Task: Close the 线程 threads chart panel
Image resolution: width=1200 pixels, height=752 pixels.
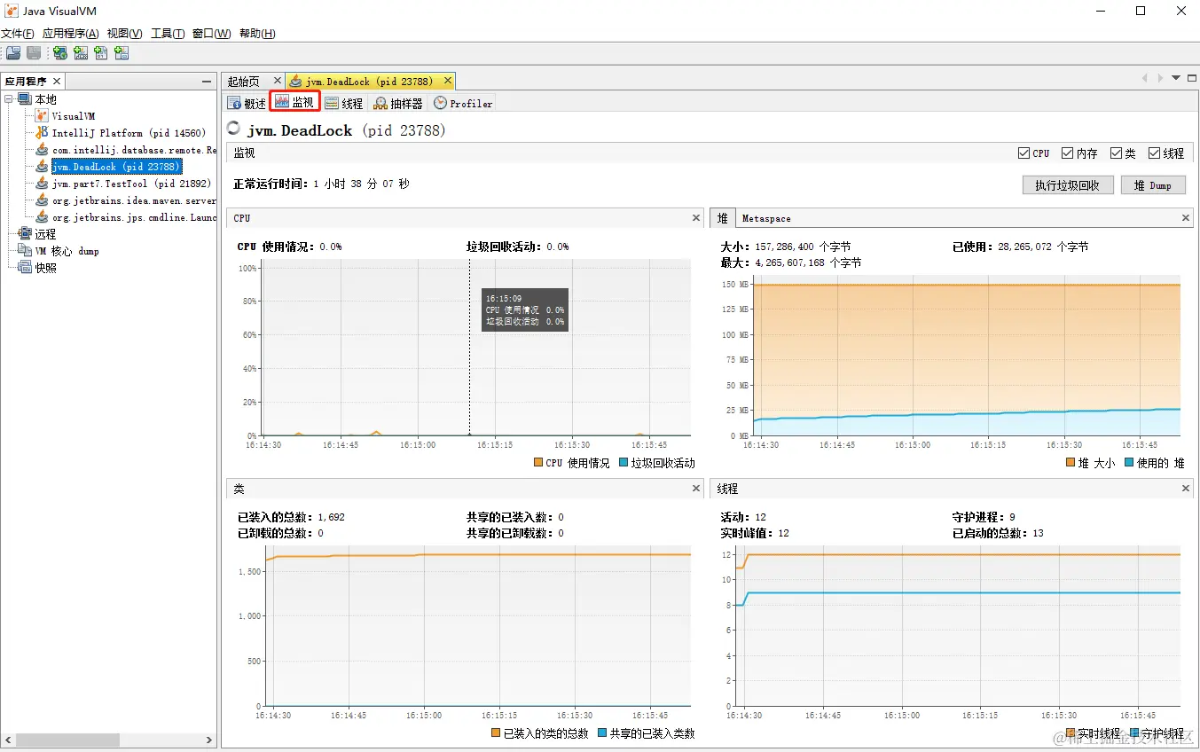Action: (1186, 489)
